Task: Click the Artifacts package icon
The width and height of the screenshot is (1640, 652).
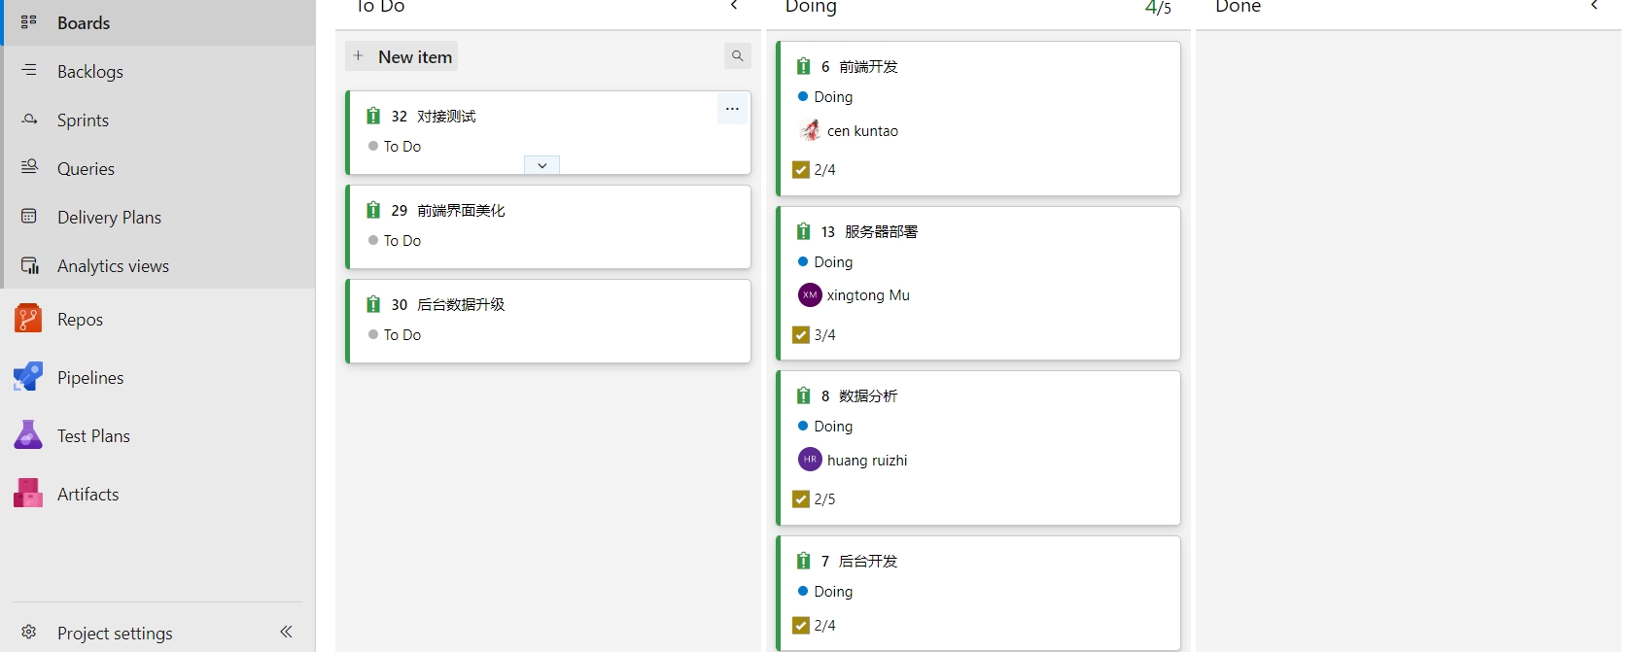Action: pyautogui.click(x=28, y=494)
